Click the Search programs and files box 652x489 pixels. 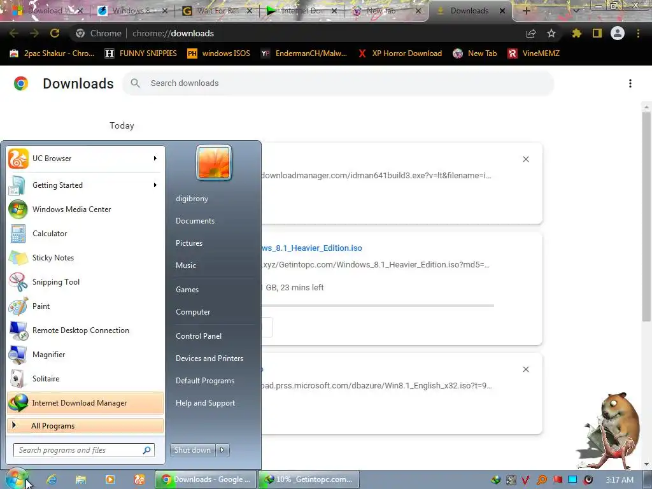(x=84, y=450)
